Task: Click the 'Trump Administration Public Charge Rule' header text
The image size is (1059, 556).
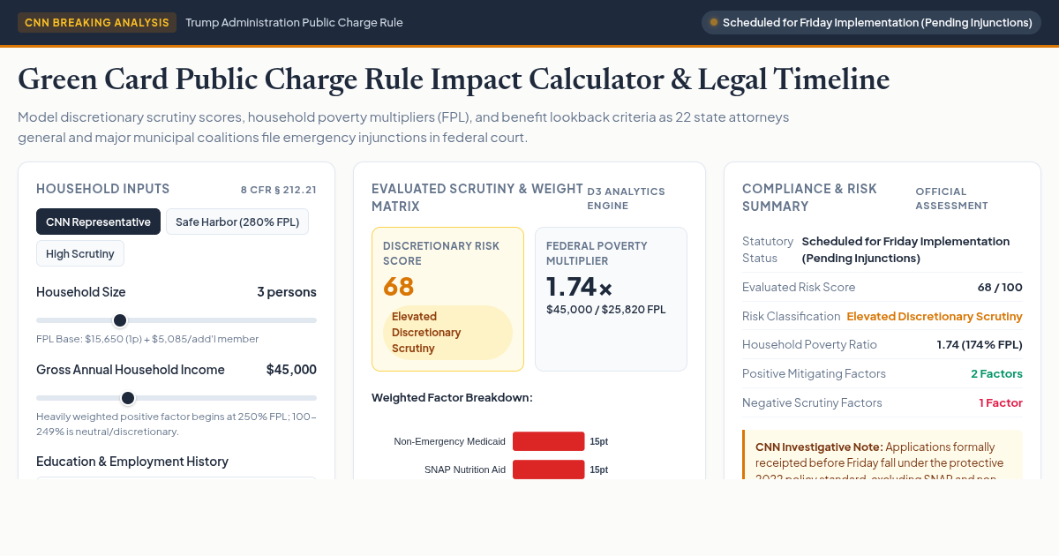Action: pyautogui.click(x=294, y=22)
